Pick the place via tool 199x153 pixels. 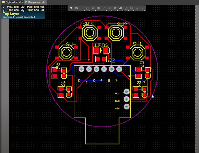tap(115, 8)
